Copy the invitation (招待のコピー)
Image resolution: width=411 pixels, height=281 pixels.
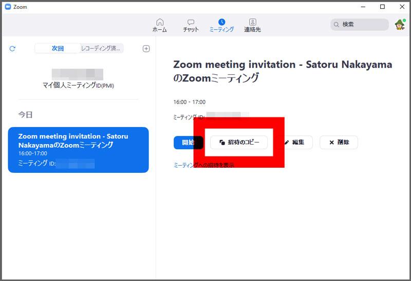tap(239, 143)
